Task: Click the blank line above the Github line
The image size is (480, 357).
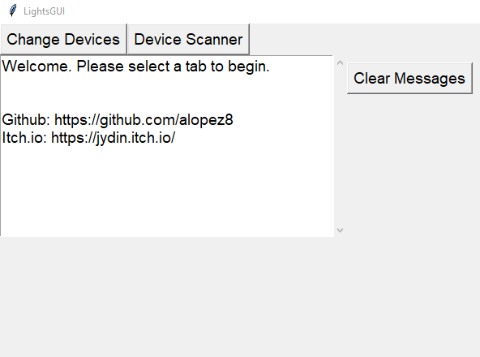Action: pos(167,93)
